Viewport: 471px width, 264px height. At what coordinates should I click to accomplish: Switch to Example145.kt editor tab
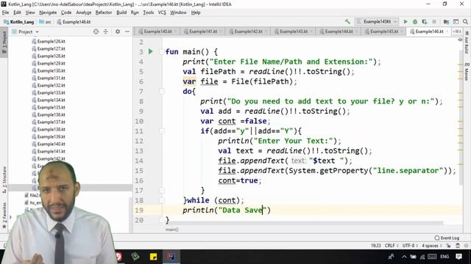click(383, 32)
